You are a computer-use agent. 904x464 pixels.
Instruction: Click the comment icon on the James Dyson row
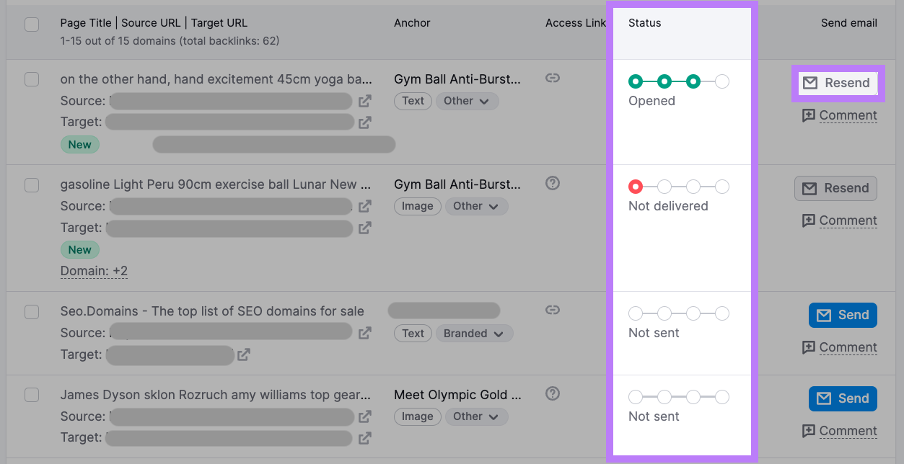[809, 431]
